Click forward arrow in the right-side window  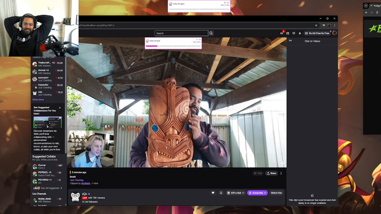coord(371,12)
